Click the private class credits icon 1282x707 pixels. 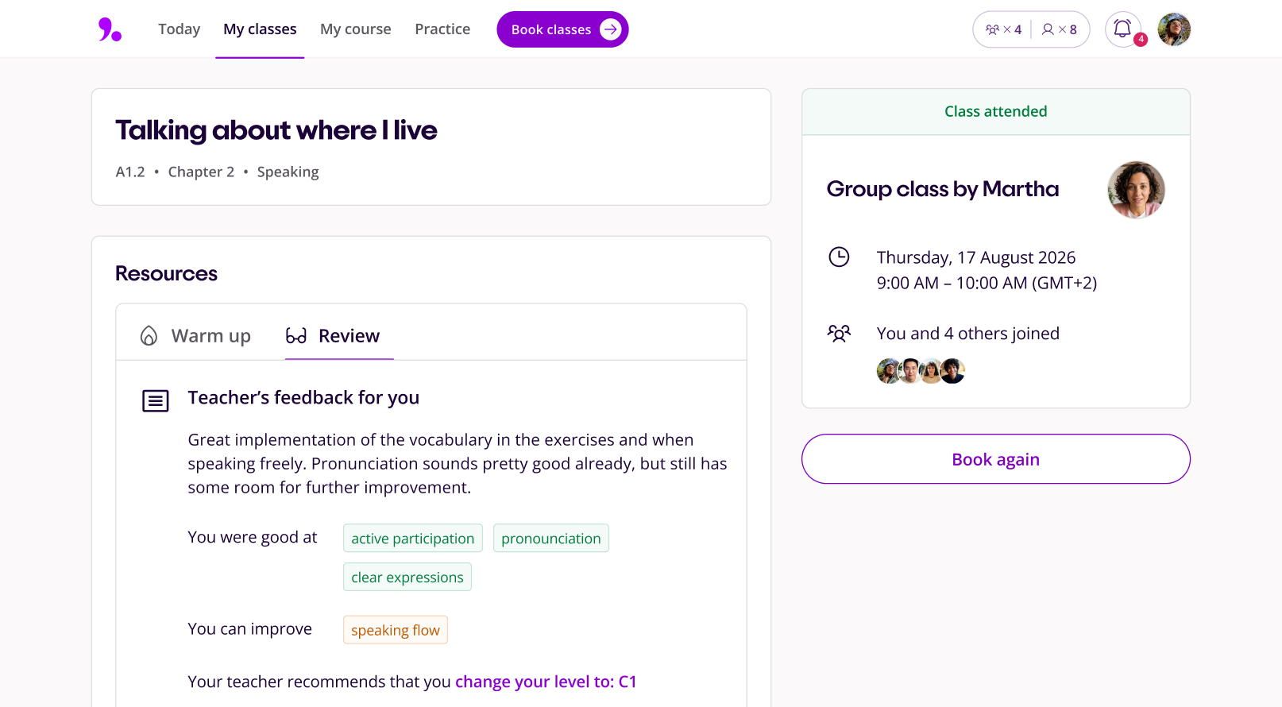(x=1048, y=29)
